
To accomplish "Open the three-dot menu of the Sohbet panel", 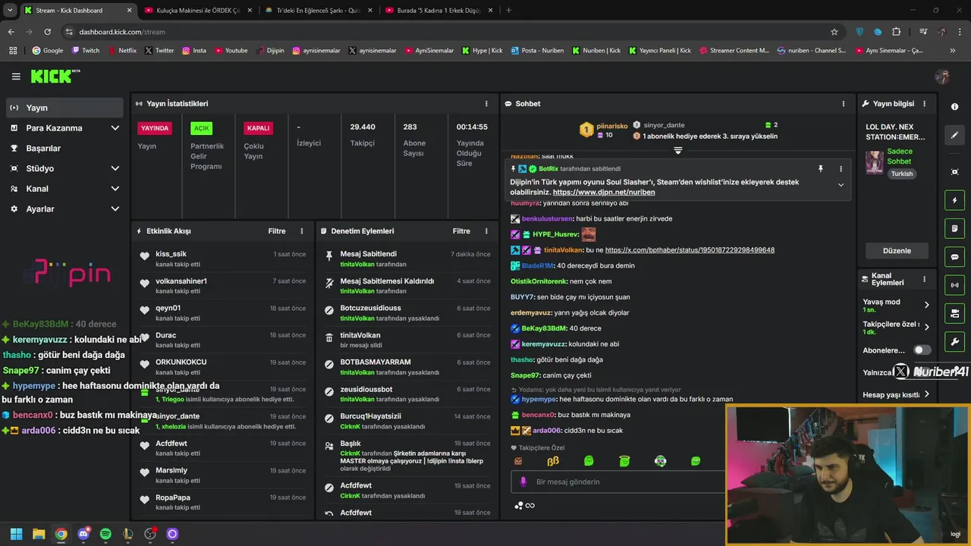I will 844,104.
